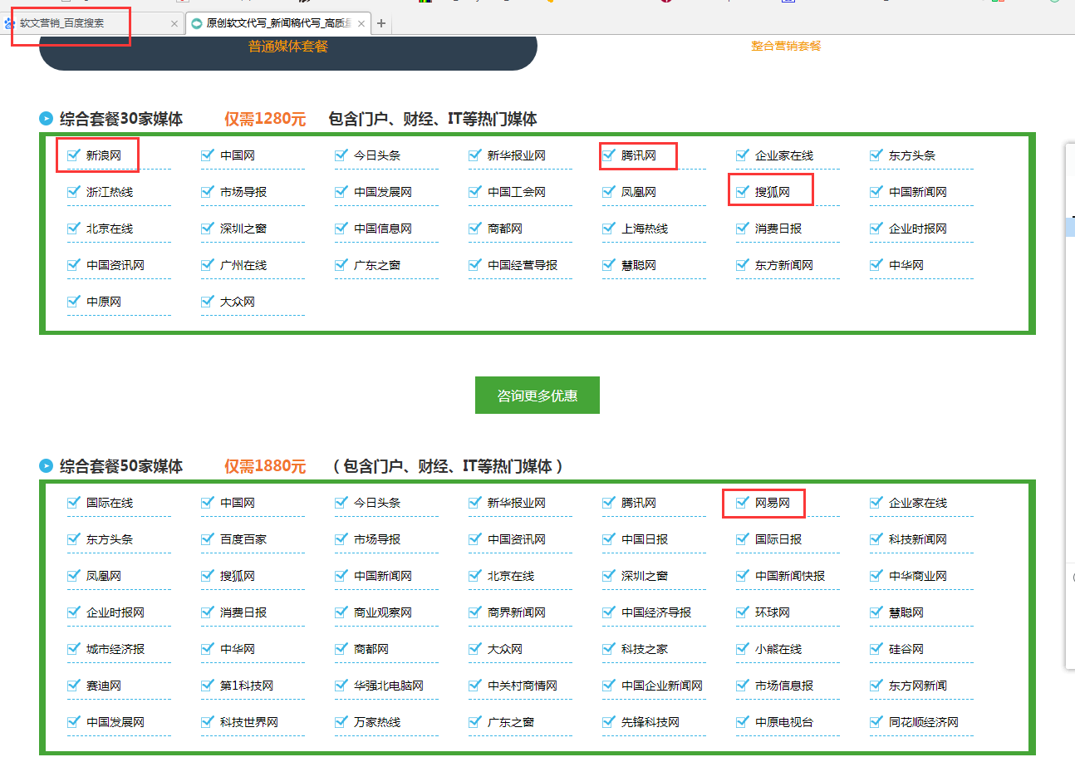Toggle the 中华商业网 checkbox
The height and width of the screenshot is (762, 1075).
(x=876, y=575)
